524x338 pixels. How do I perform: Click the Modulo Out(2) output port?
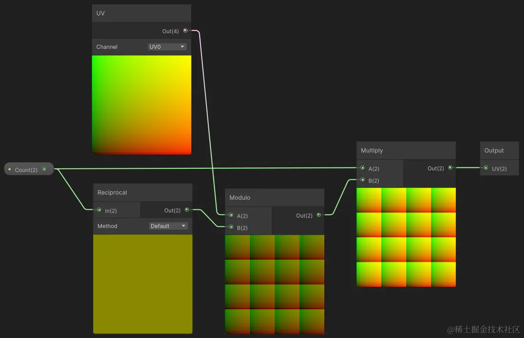pyautogui.click(x=319, y=215)
